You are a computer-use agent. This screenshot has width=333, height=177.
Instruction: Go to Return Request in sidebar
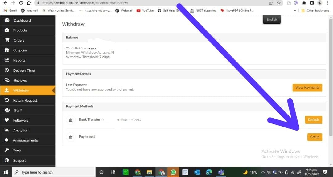(x=25, y=100)
